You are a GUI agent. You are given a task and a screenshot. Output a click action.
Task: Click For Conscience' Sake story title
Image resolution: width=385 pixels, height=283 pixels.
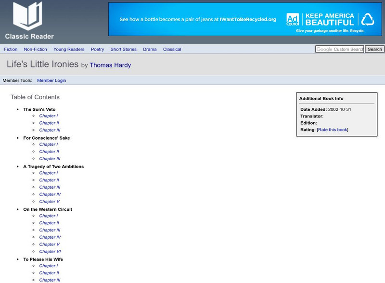[47, 138]
